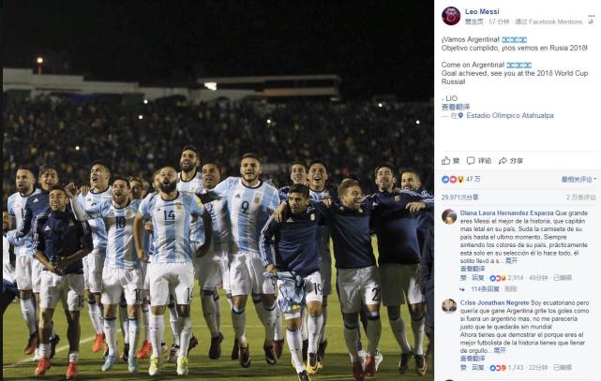601x381 pixels.
Task: Open the 2 万条评论 comments count
Action: coord(581,198)
